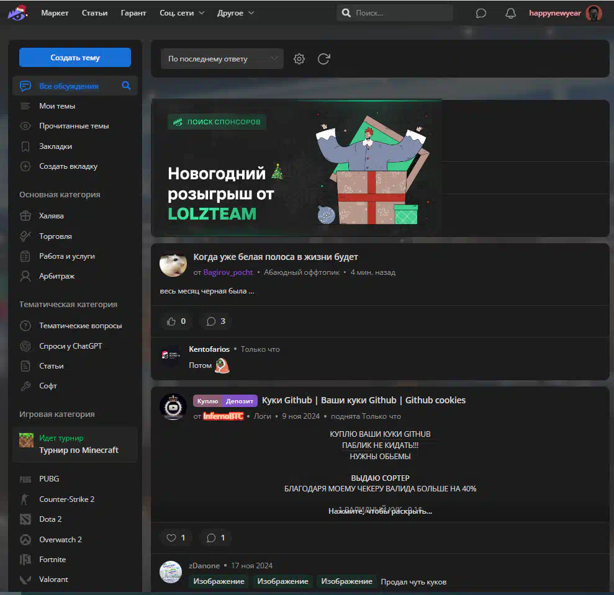Click the Софт wrench icon

[25, 386]
